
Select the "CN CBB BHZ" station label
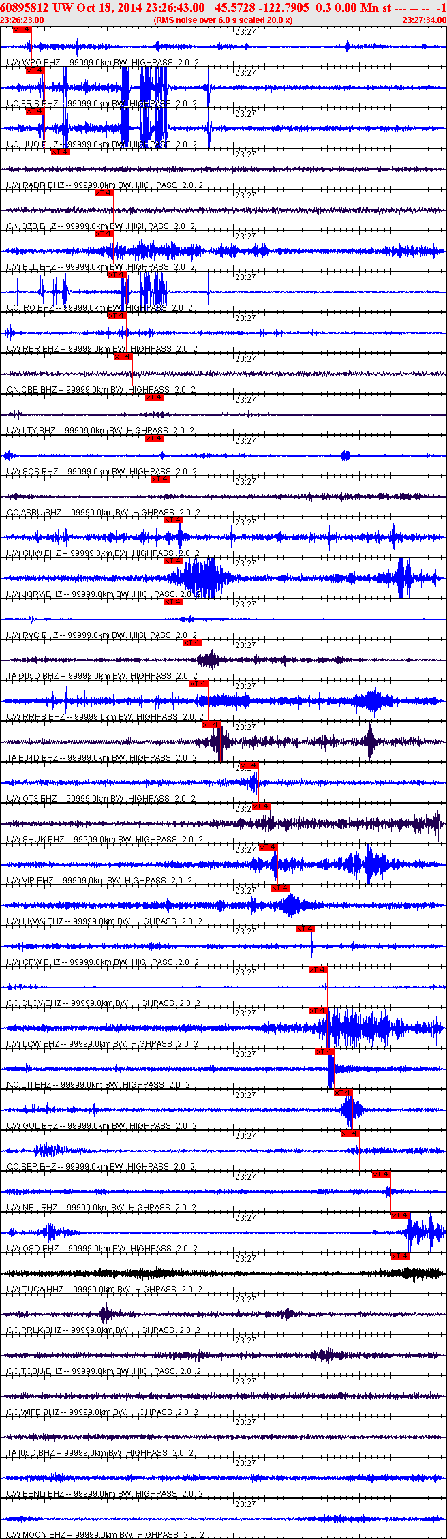(31, 390)
